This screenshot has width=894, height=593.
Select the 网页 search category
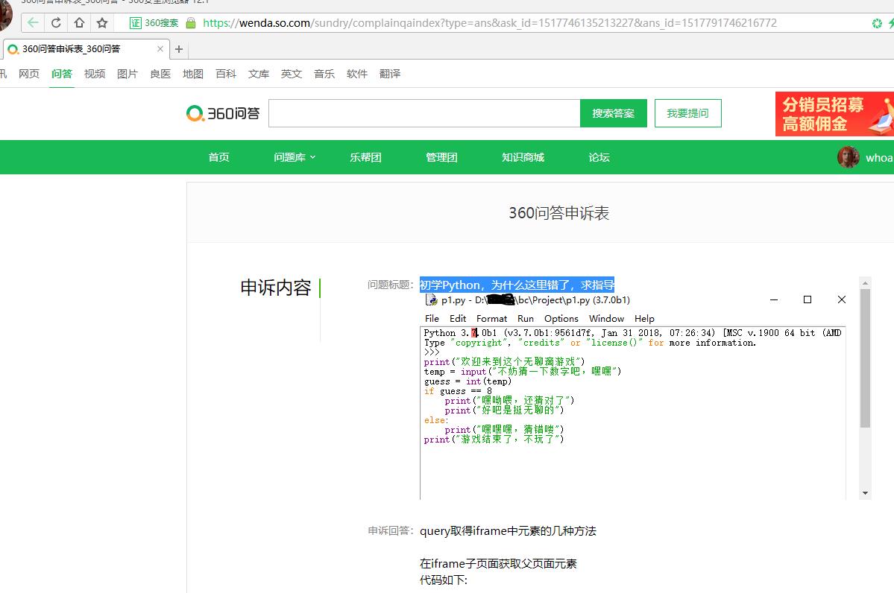[29, 74]
